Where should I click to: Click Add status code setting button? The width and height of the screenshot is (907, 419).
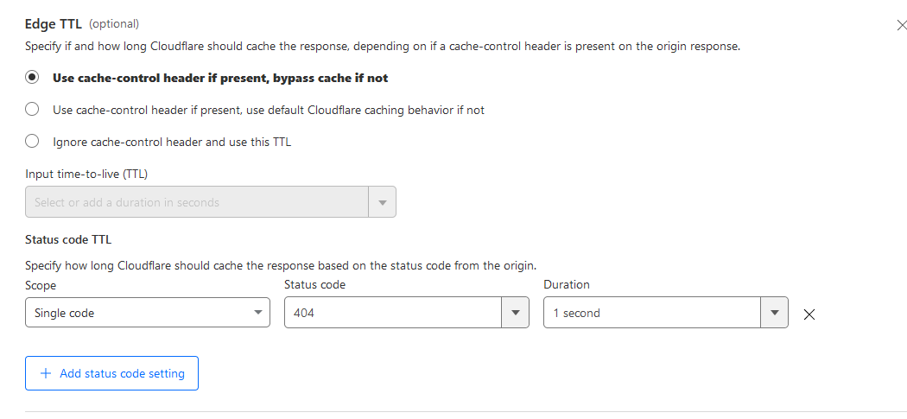(x=112, y=374)
